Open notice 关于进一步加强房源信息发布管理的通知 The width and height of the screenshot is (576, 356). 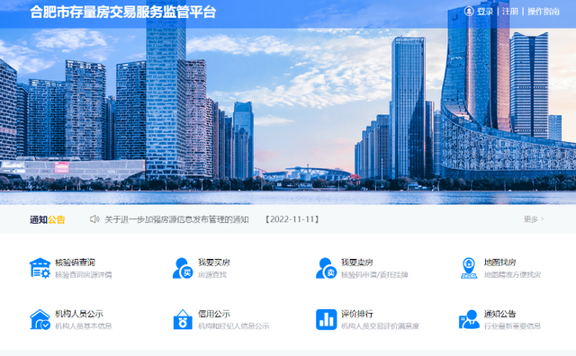pyautogui.click(x=176, y=219)
